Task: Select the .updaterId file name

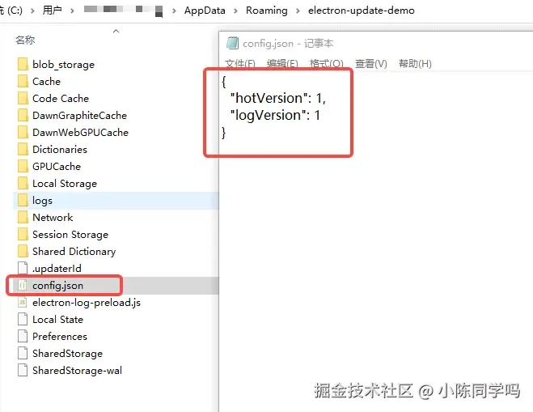Action: 57,269
